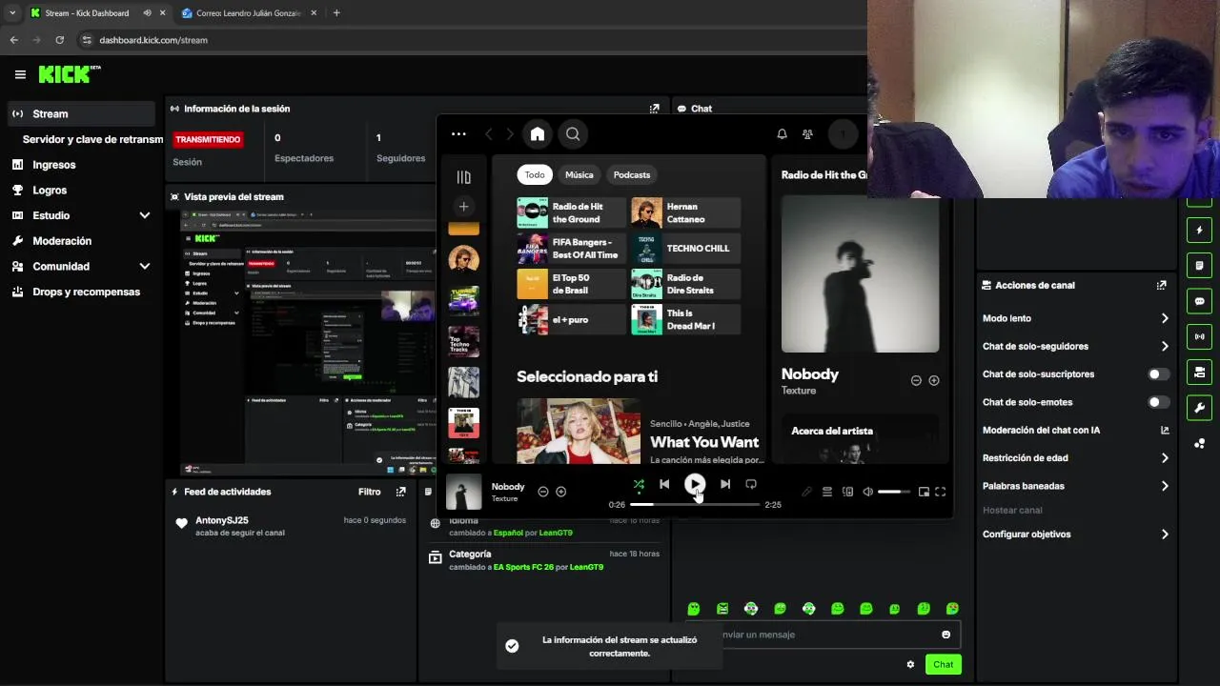Add Nobody to liked songs in player bar
The height and width of the screenshot is (686, 1220).
(x=560, y=492)
